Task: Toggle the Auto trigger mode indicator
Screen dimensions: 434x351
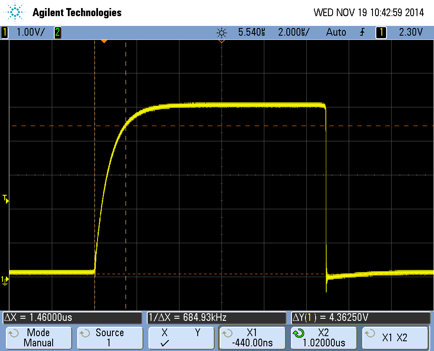Action: tap(336, 32)
